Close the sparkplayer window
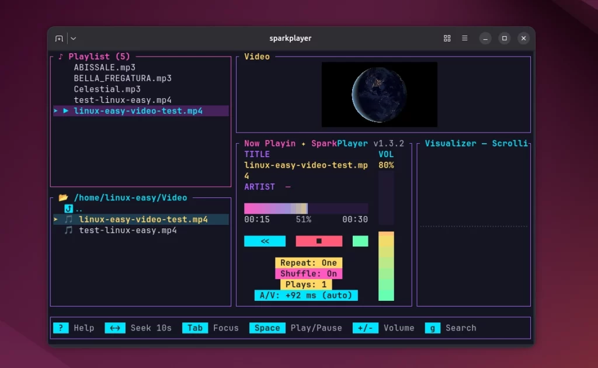Image resolution: width=598 pixels, height=368 pixels. 523,39
